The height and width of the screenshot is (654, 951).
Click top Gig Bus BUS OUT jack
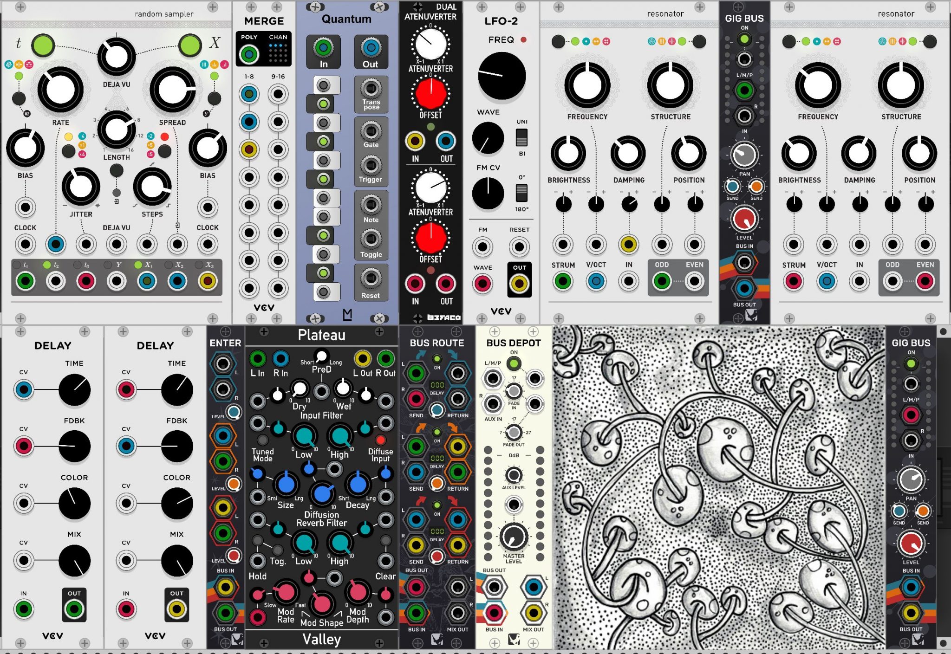click(x=744, y=288)
